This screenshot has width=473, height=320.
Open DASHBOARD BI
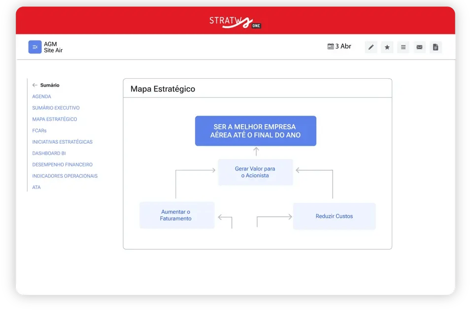[49, 154]
